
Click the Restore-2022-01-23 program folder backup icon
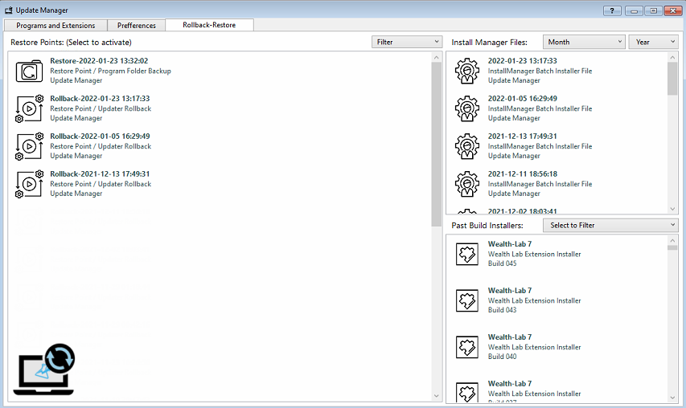[29, 71]
